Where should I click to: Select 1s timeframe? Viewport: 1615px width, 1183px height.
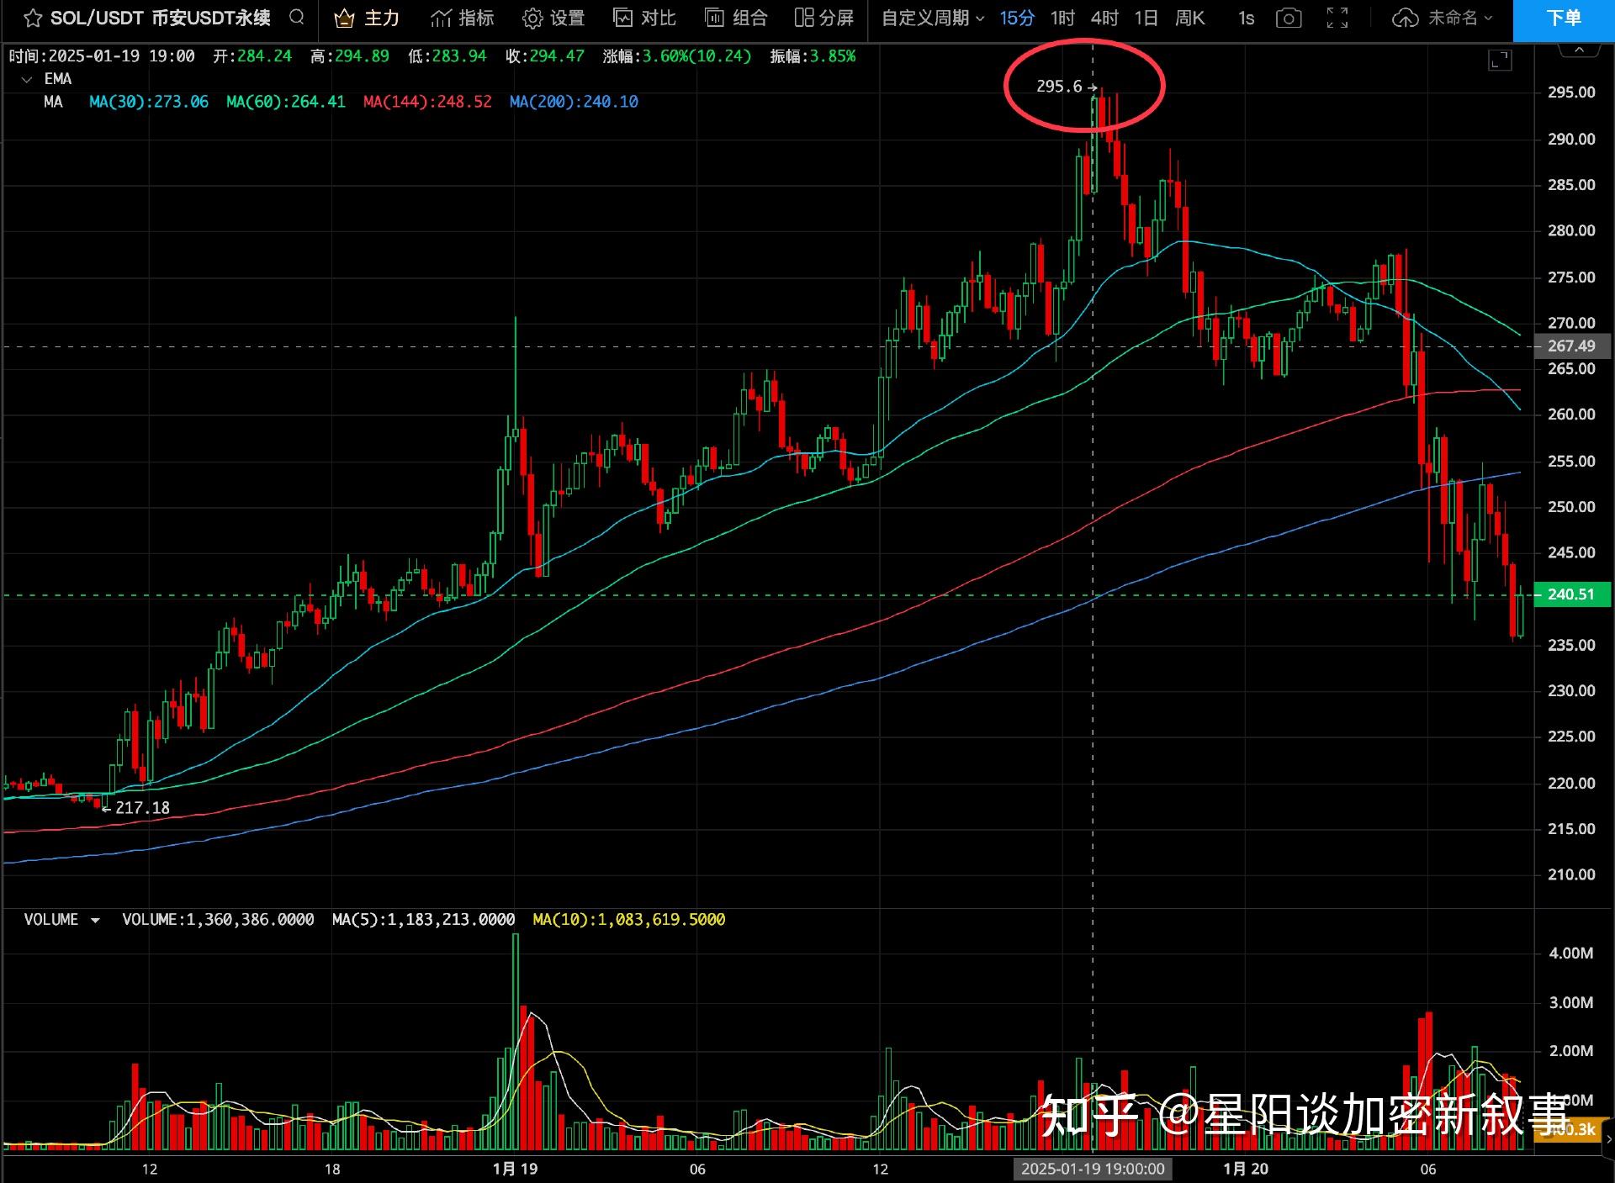tap(1247, 18)
